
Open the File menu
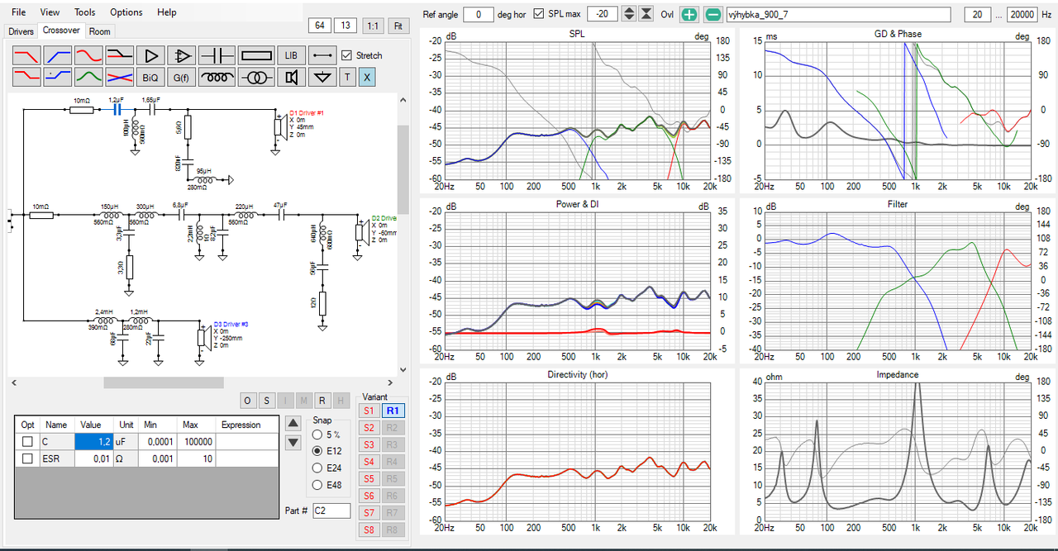(x=18, y=12)
